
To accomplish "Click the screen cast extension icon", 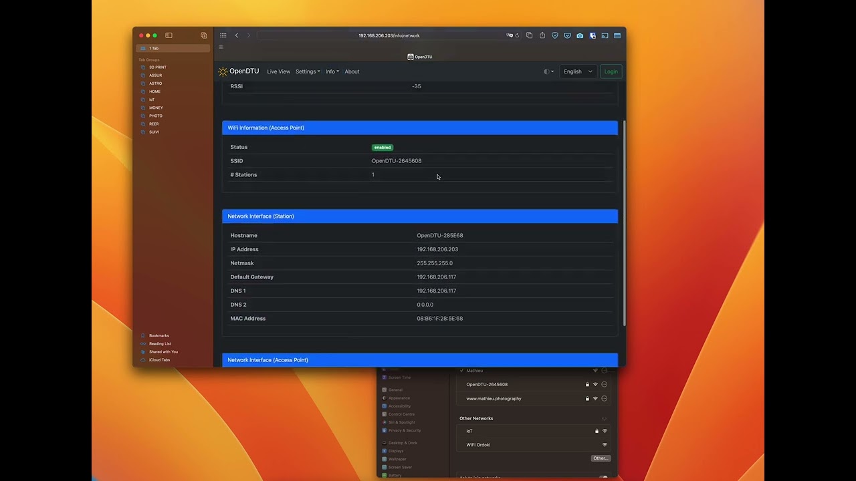I will [605, 35].
